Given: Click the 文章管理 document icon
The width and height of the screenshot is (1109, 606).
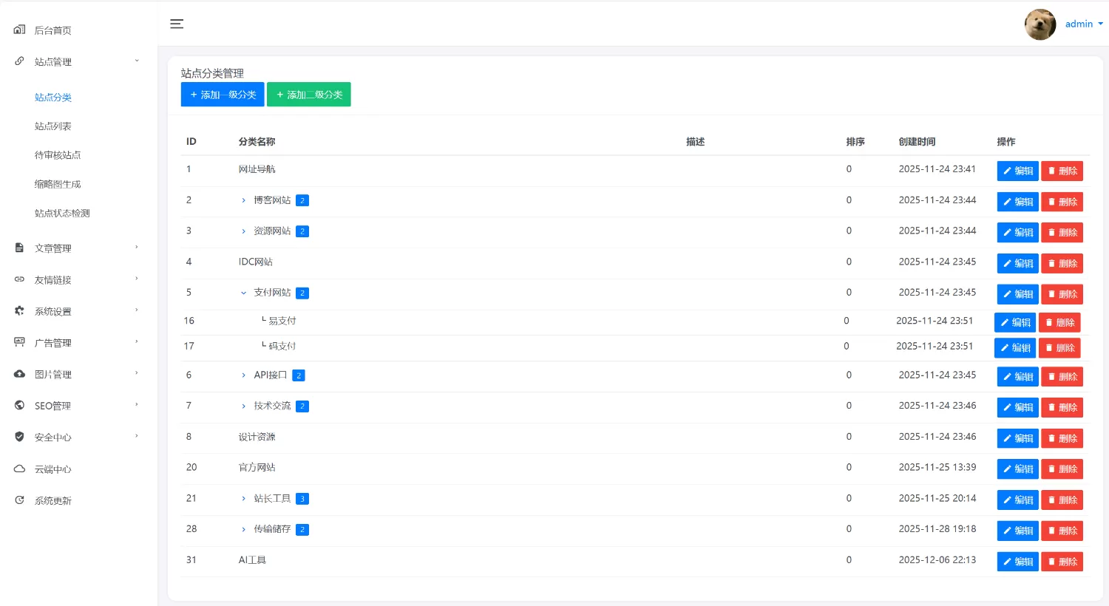Looking at the screenshot, I should pos(19,248).
